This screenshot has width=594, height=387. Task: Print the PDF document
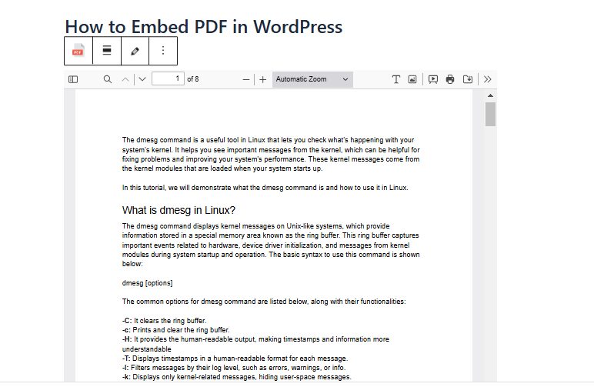[450, 79]
